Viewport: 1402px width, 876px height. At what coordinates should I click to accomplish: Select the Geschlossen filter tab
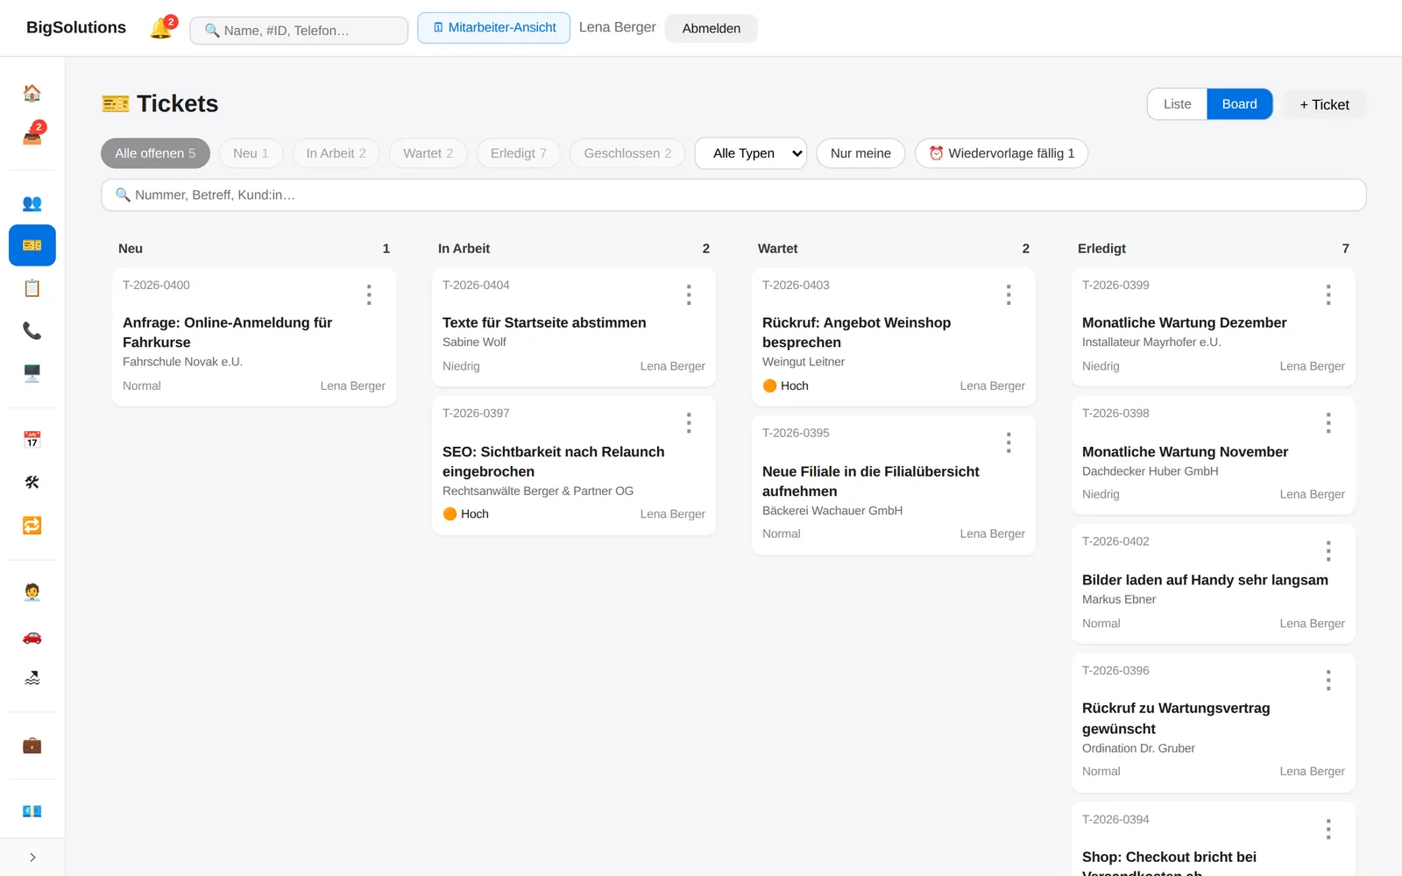(x=627, y=153)
